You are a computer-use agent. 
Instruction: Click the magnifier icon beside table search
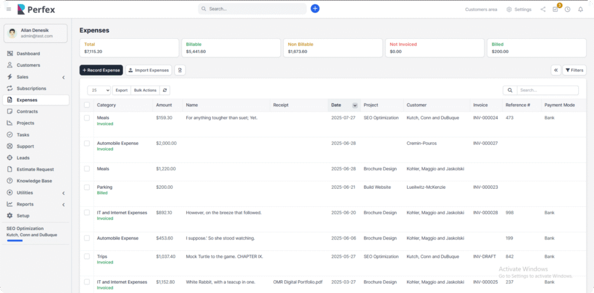click(x=510, y=90)
